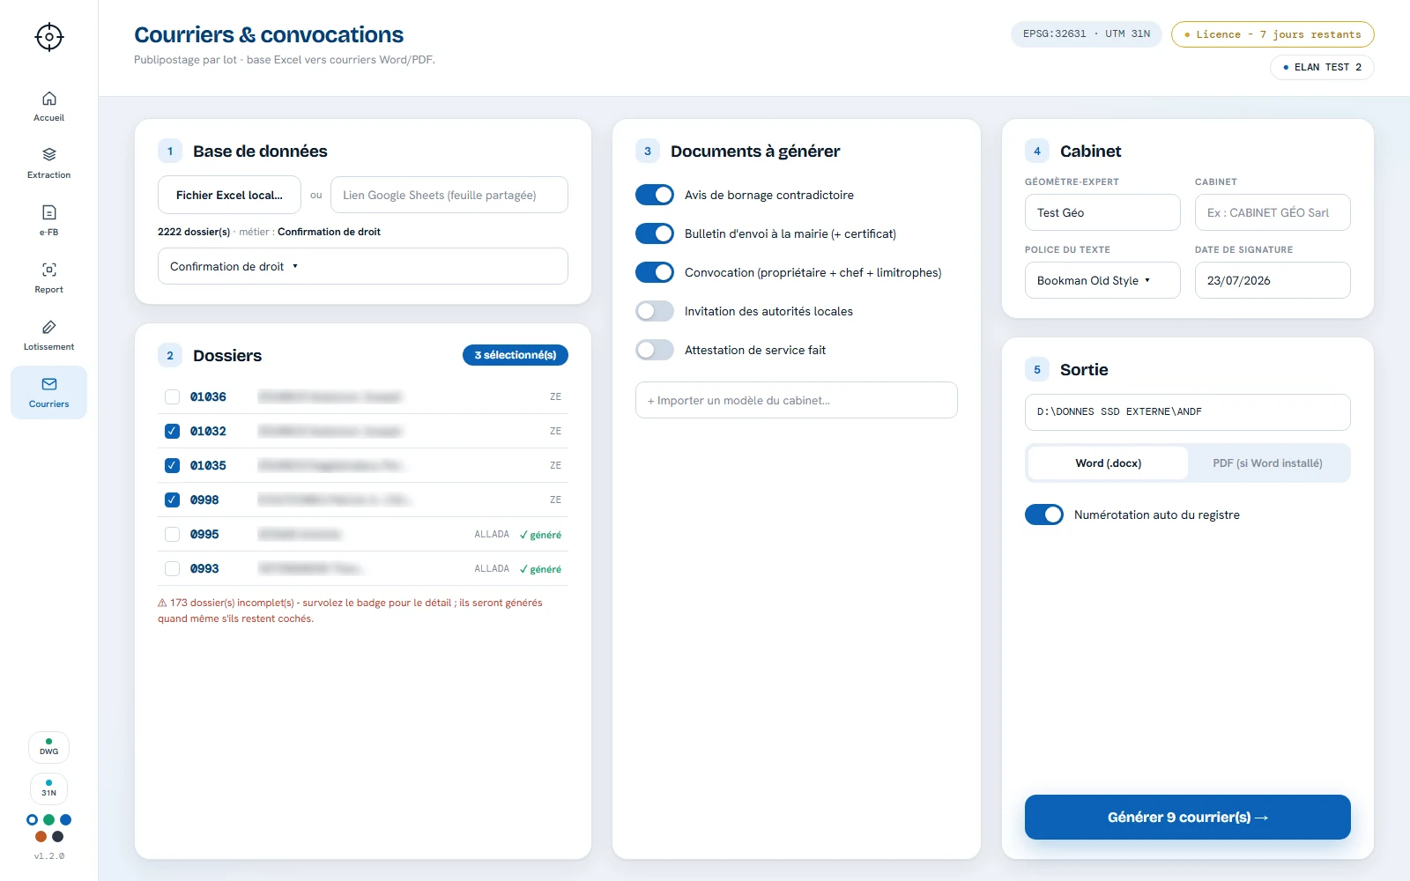Image resolution: width=1410 pixels, height=881 pixels.
Task: Click the DWG status badge
Action: 49,747
